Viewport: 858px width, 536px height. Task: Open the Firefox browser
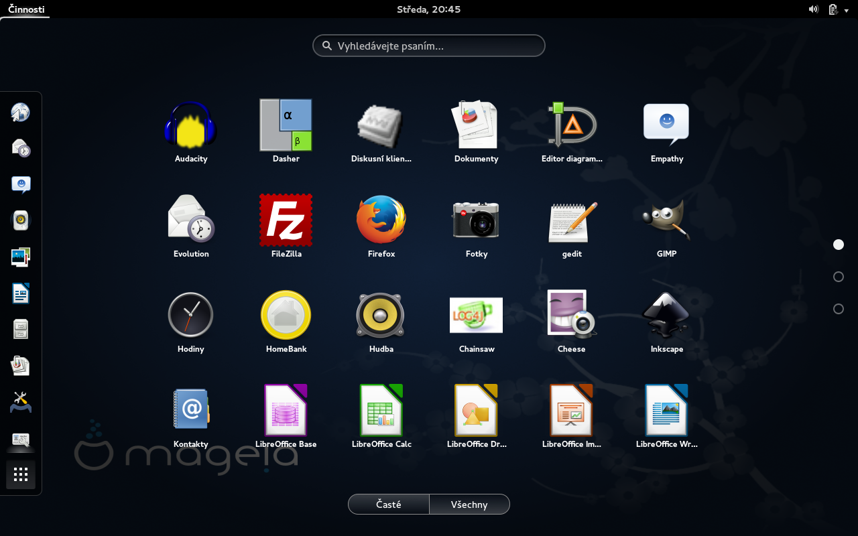point(381,220)
